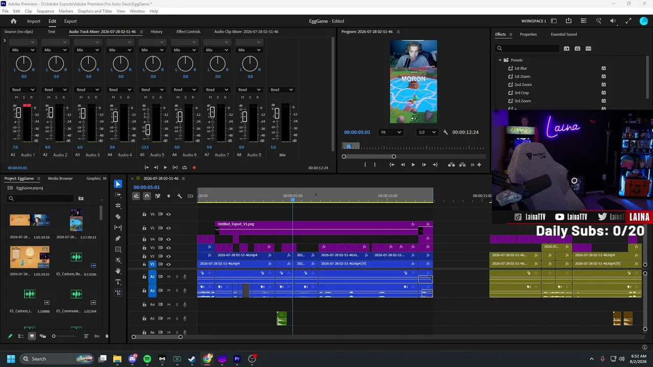Open program monitor settings wrench

[445, 132]
